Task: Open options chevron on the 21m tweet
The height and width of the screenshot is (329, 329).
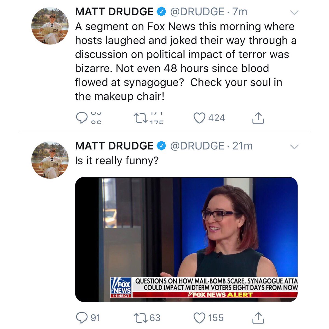Action: click(x=294, y=147)
